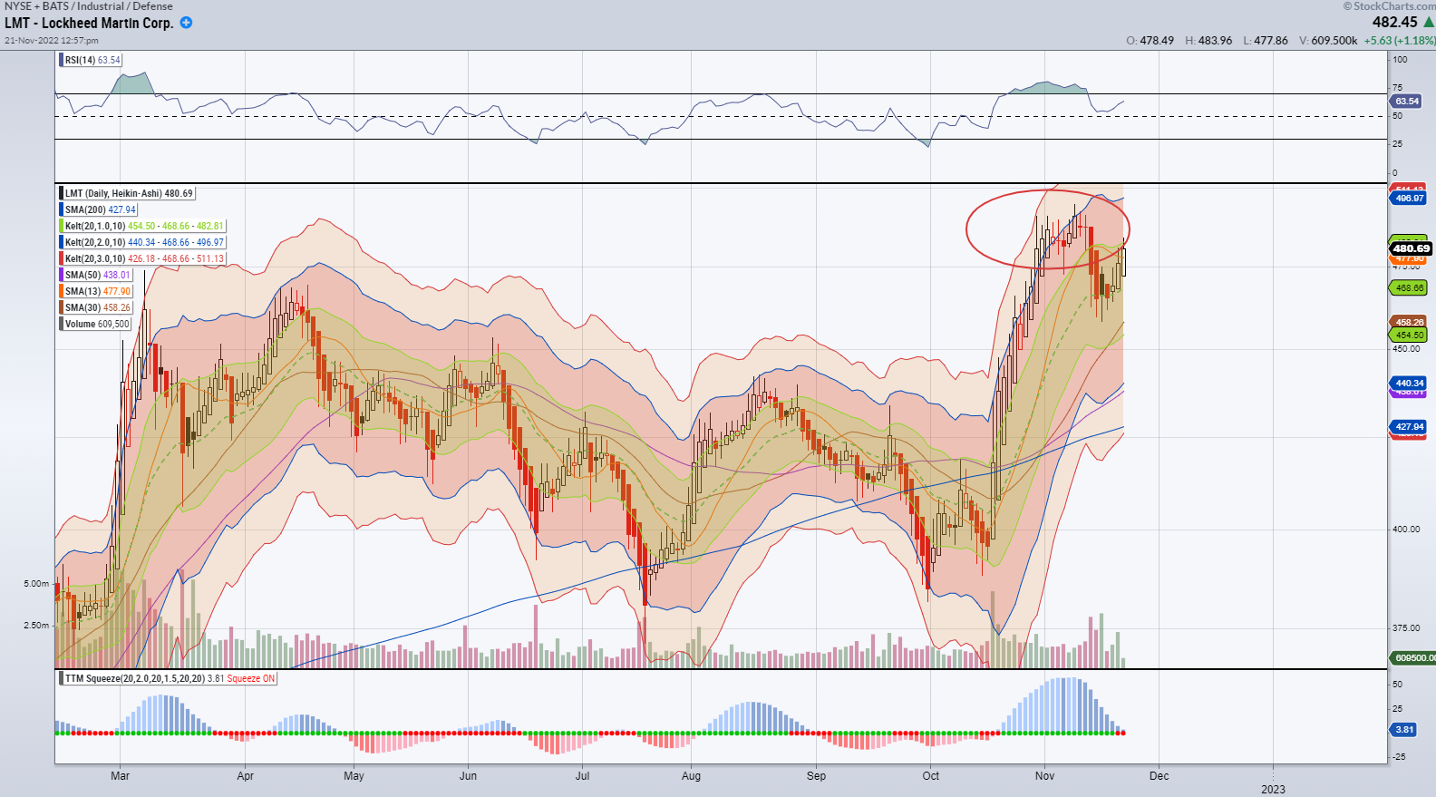The image size is (1436, 797).
Task: Click the May label on the date axis
Action: point(354,775)
